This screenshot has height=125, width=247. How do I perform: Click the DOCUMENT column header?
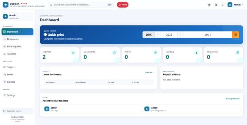81,82
